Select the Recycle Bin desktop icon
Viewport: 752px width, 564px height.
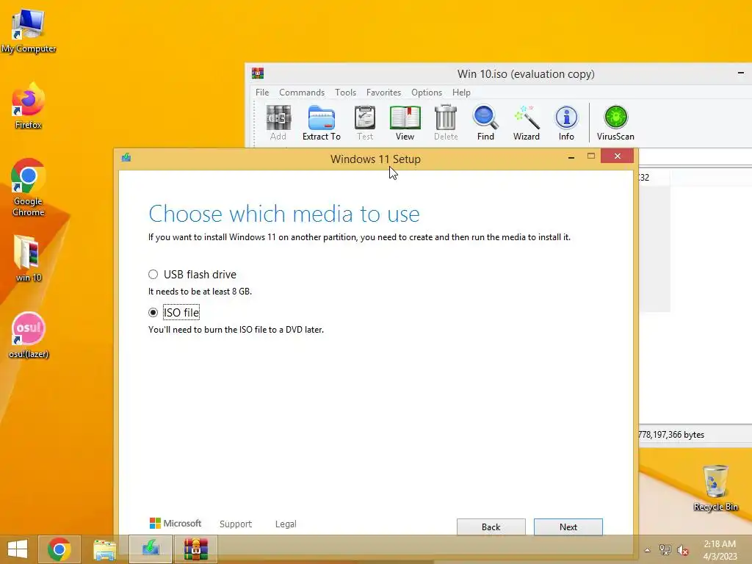[x=715, y=488]
